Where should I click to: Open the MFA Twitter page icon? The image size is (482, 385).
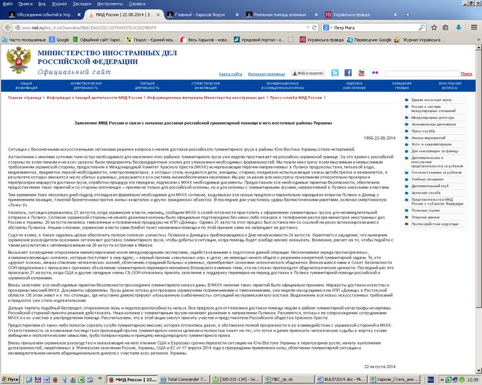tap(335, 73)
